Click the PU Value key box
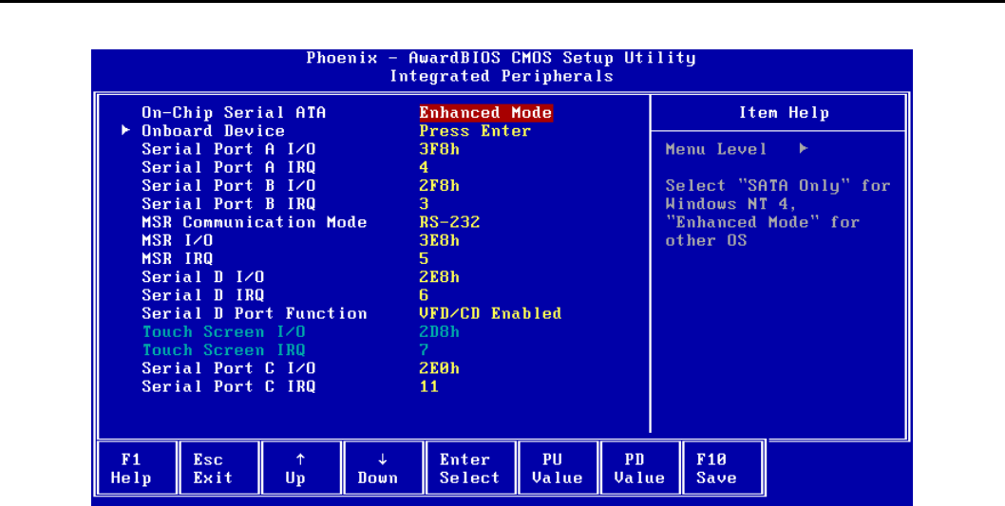 (x=557, y=468)
